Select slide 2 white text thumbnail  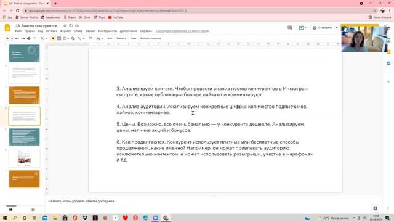tap(25, 74)
